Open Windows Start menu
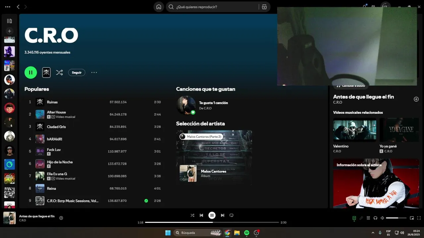This screenshot has height=238, width=424. coord(168,233)
